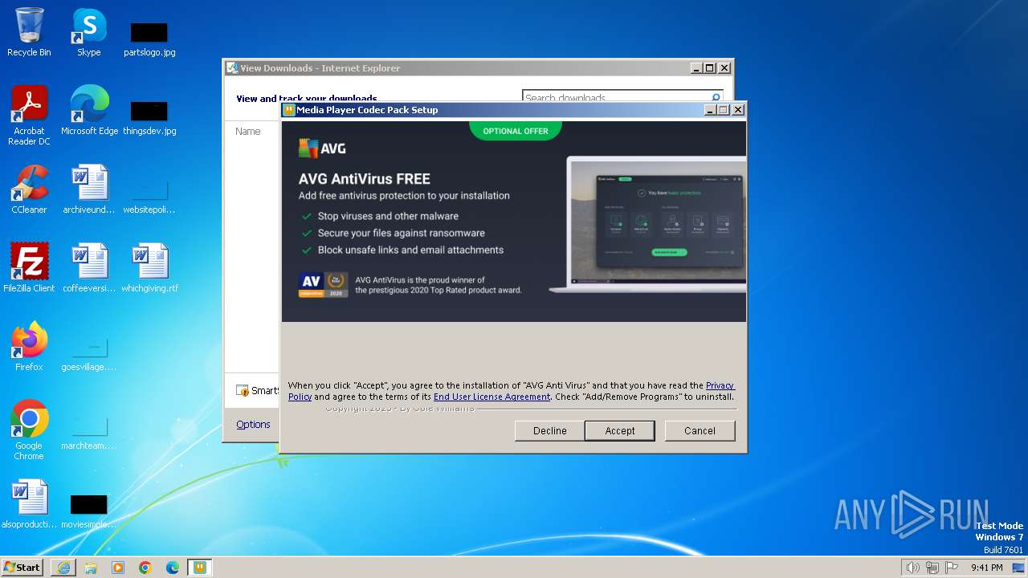Open the Action Center flag icon
1028x578 pixels.
tap(952, 568)
